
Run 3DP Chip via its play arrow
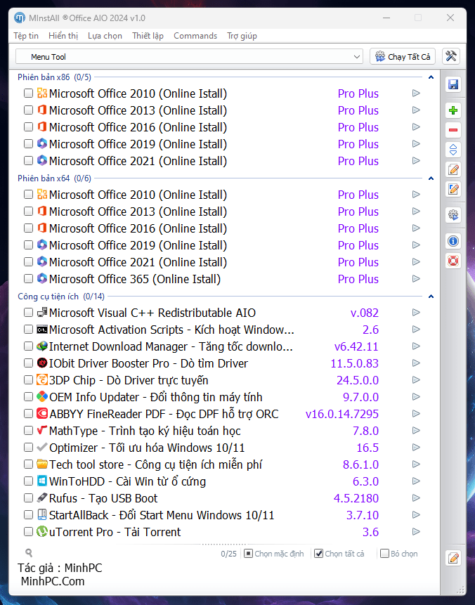pyautogui.click(x=416, y=379)
